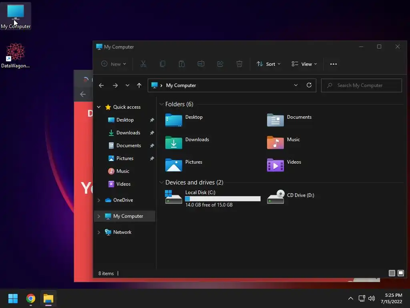
Task: Open the View dropdown menu
Action: (304, 64)
